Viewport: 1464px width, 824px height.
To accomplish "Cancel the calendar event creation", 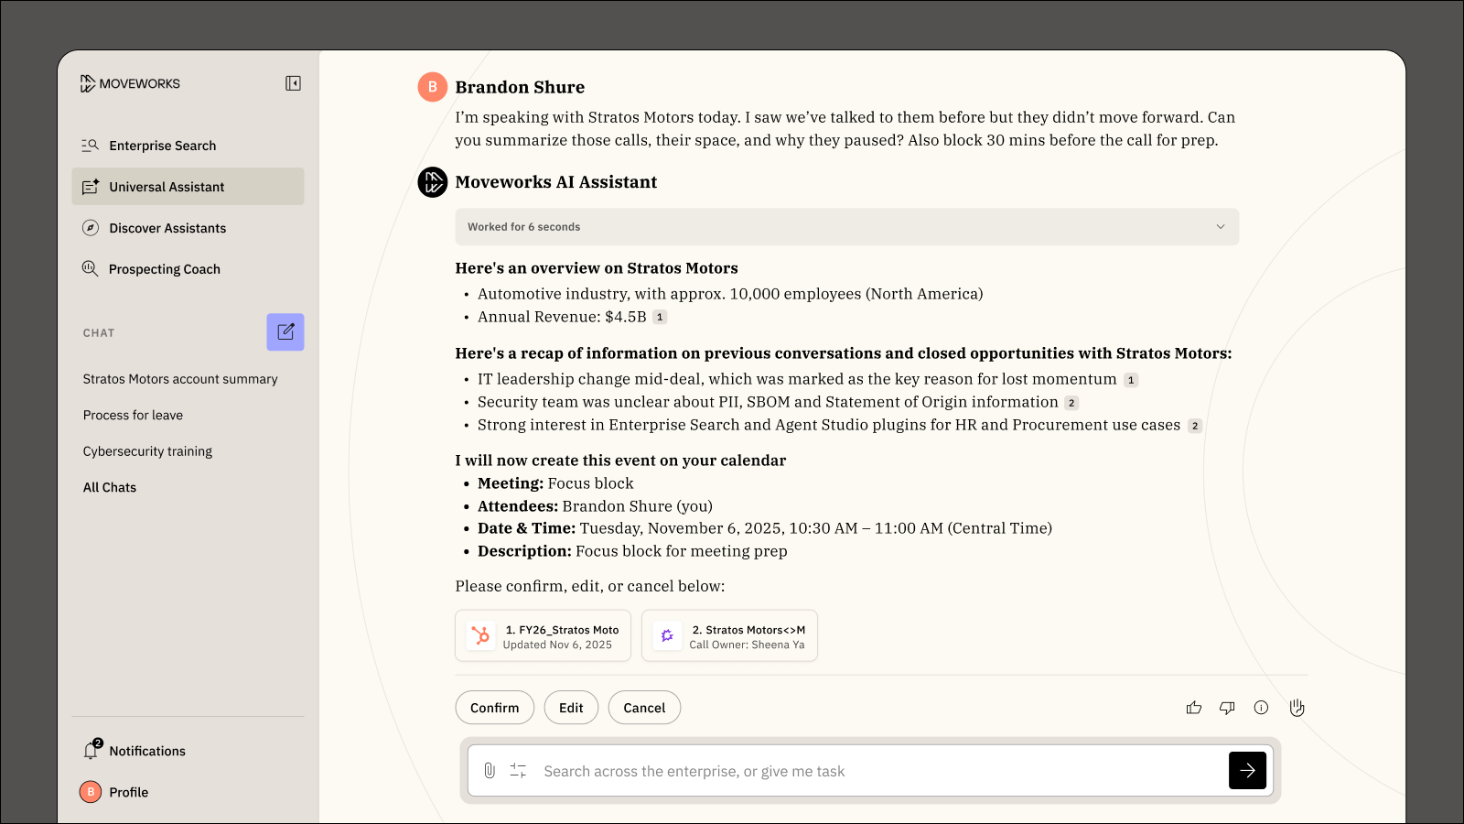I will [644, 708].
